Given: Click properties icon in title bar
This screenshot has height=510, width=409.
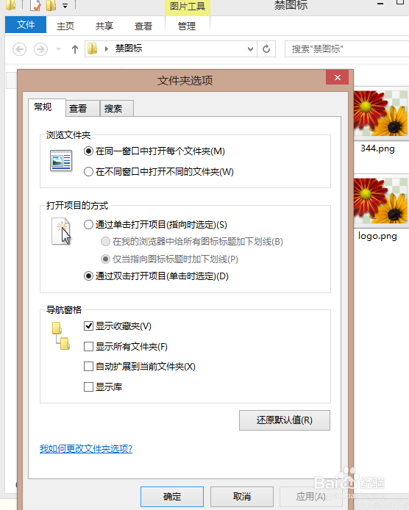Looking at the screenshot, I should [35, 5].
